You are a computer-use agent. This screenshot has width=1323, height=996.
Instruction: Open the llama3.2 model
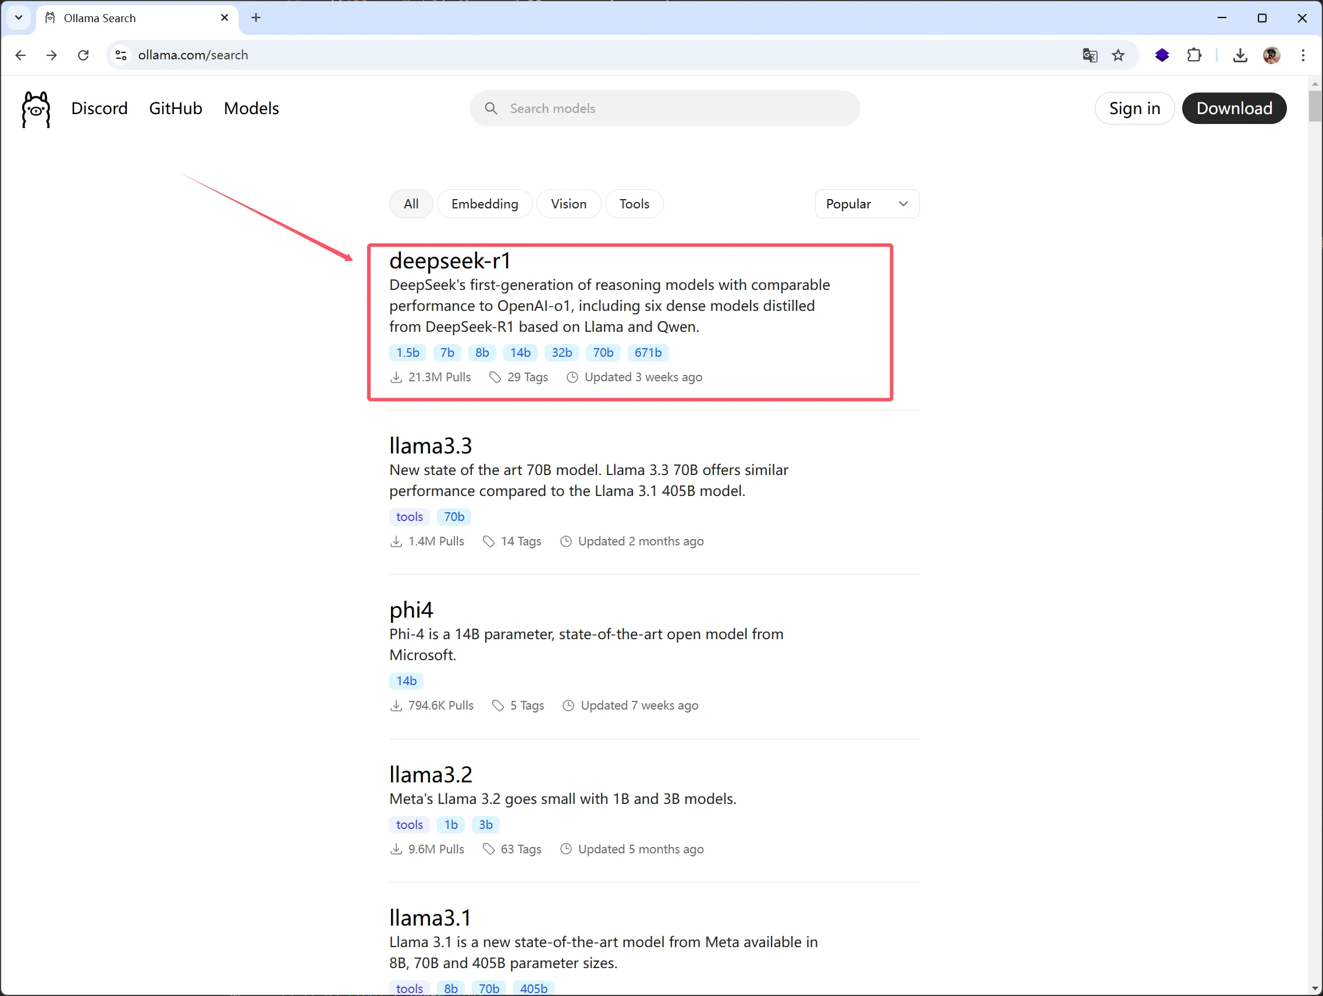click(431, 775)
